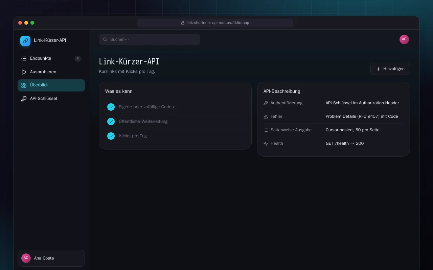Uncheck 'Öffentliche Weiterleitung' item
433x270 pixels.
pos(111,122)
